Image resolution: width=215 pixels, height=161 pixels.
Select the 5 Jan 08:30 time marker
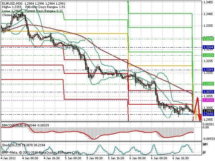coord(94,158)
